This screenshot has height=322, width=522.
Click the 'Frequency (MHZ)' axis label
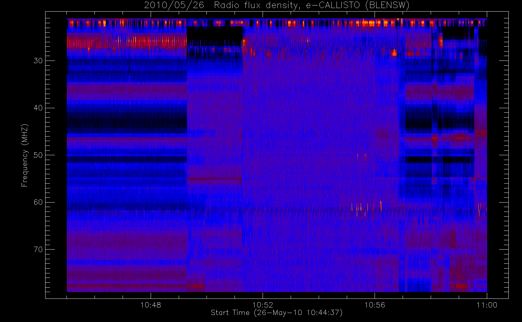(25, 155)
